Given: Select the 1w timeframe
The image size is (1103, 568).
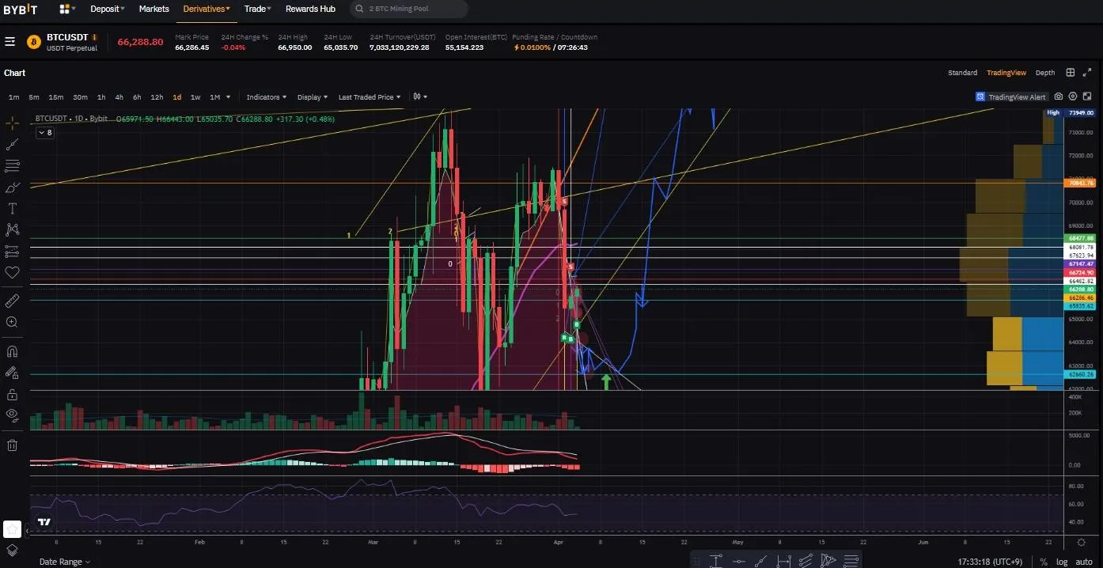Looking at the screenshot, I should (x=195, y=97).
